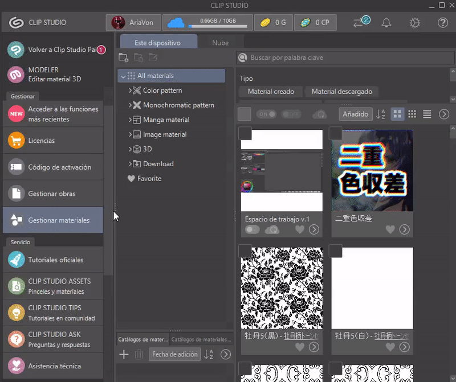Open the settings gear icon
The width and height of the screenshot is (456, 382).
(x=415, y=23)
